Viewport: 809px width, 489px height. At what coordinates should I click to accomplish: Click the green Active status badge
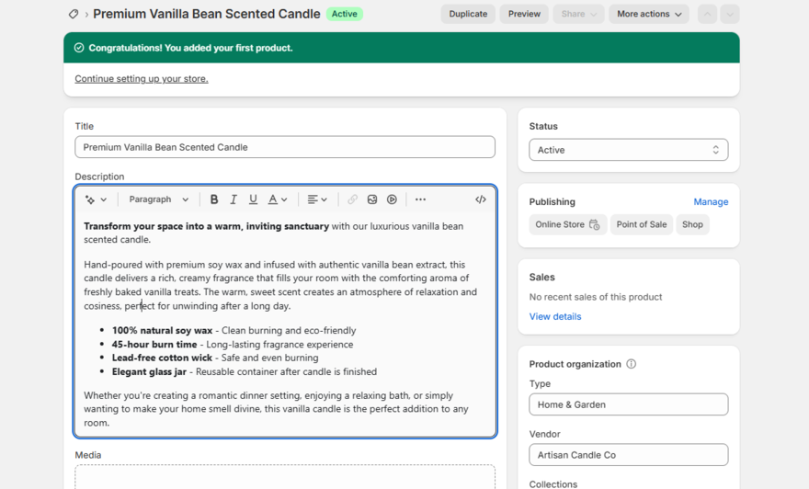344,14
